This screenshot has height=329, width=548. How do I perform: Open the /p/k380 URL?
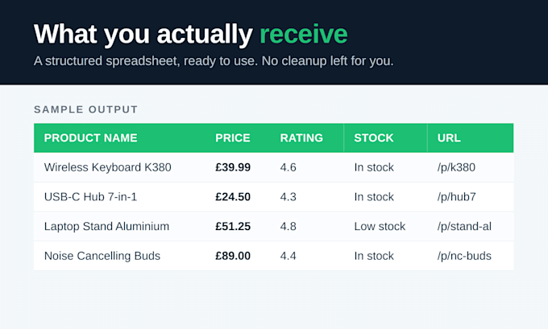coord(456,167)
